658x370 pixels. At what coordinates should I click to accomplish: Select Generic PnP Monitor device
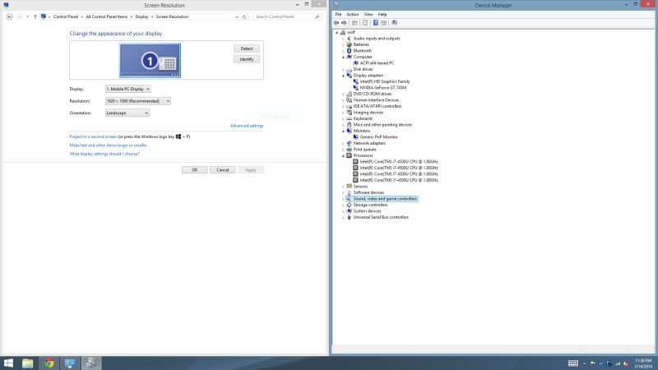[x=378, y=137]
